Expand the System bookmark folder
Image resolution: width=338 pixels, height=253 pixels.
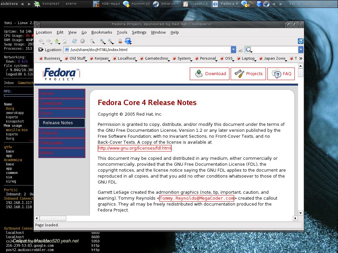(x=182, y=58)
